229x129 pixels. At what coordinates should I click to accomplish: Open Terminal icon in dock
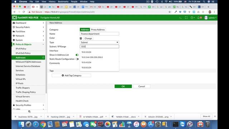pyautogui.click(x=175, y=124)
